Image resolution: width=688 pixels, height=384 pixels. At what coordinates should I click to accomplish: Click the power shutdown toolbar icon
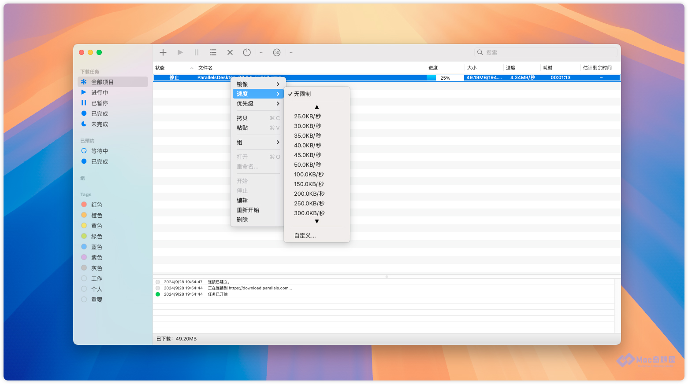pos(247,52)
